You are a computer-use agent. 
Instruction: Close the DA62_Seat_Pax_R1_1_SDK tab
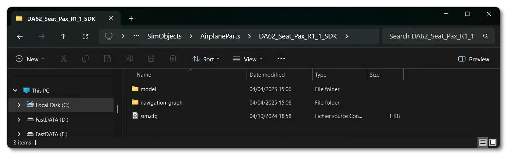coord(111,19)
